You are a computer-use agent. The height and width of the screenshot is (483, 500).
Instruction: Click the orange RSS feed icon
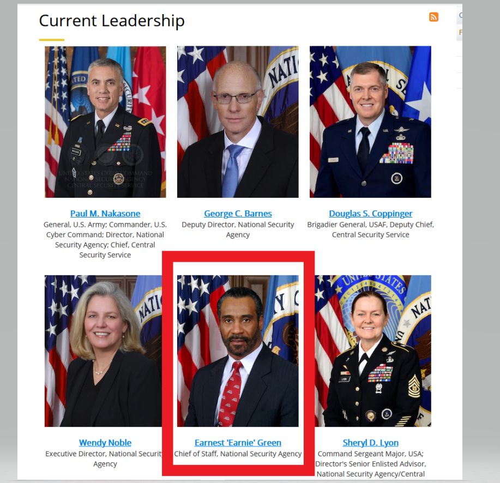[433, 17]
